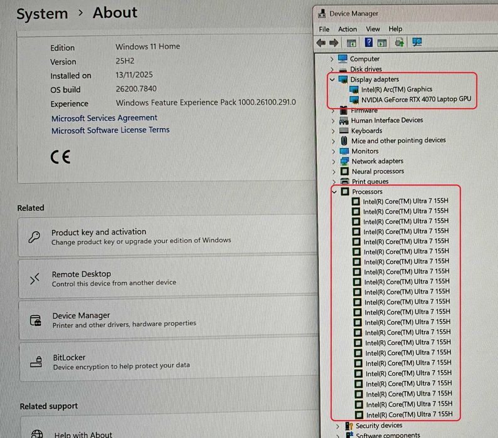
Task: Select the Firmware tree label
Action: [364, 110]
